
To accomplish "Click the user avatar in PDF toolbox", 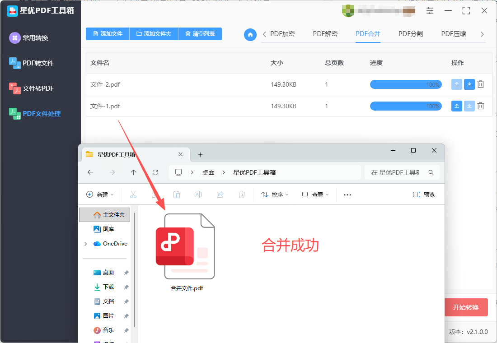I will pos(348,11).
